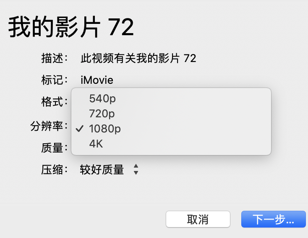The width and height of the screenshot is (308, 238).
Task: Click the downward arrow of compression stepper
Action: point(136,173)
